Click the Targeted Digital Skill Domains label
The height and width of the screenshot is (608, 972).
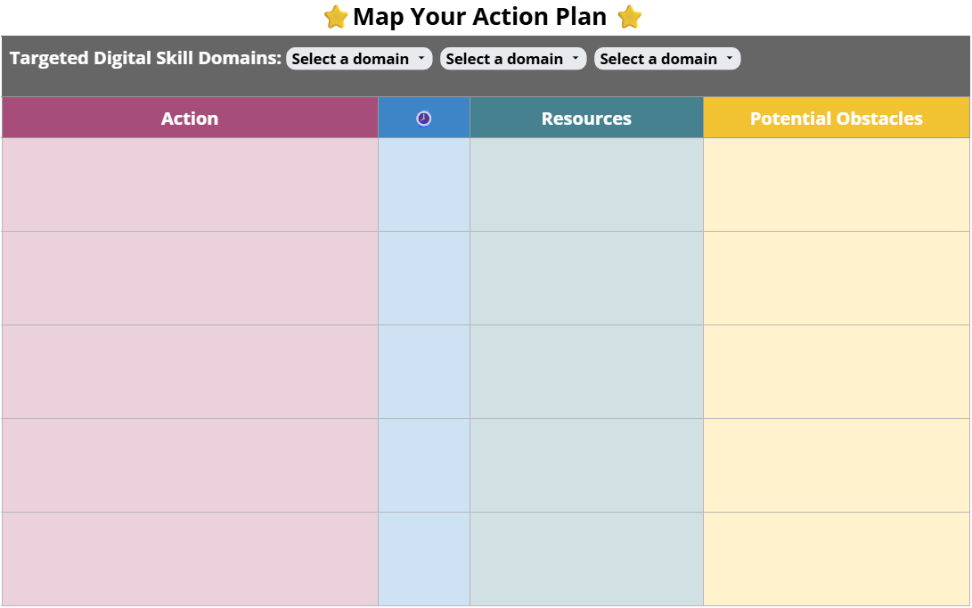click(143, 58)
